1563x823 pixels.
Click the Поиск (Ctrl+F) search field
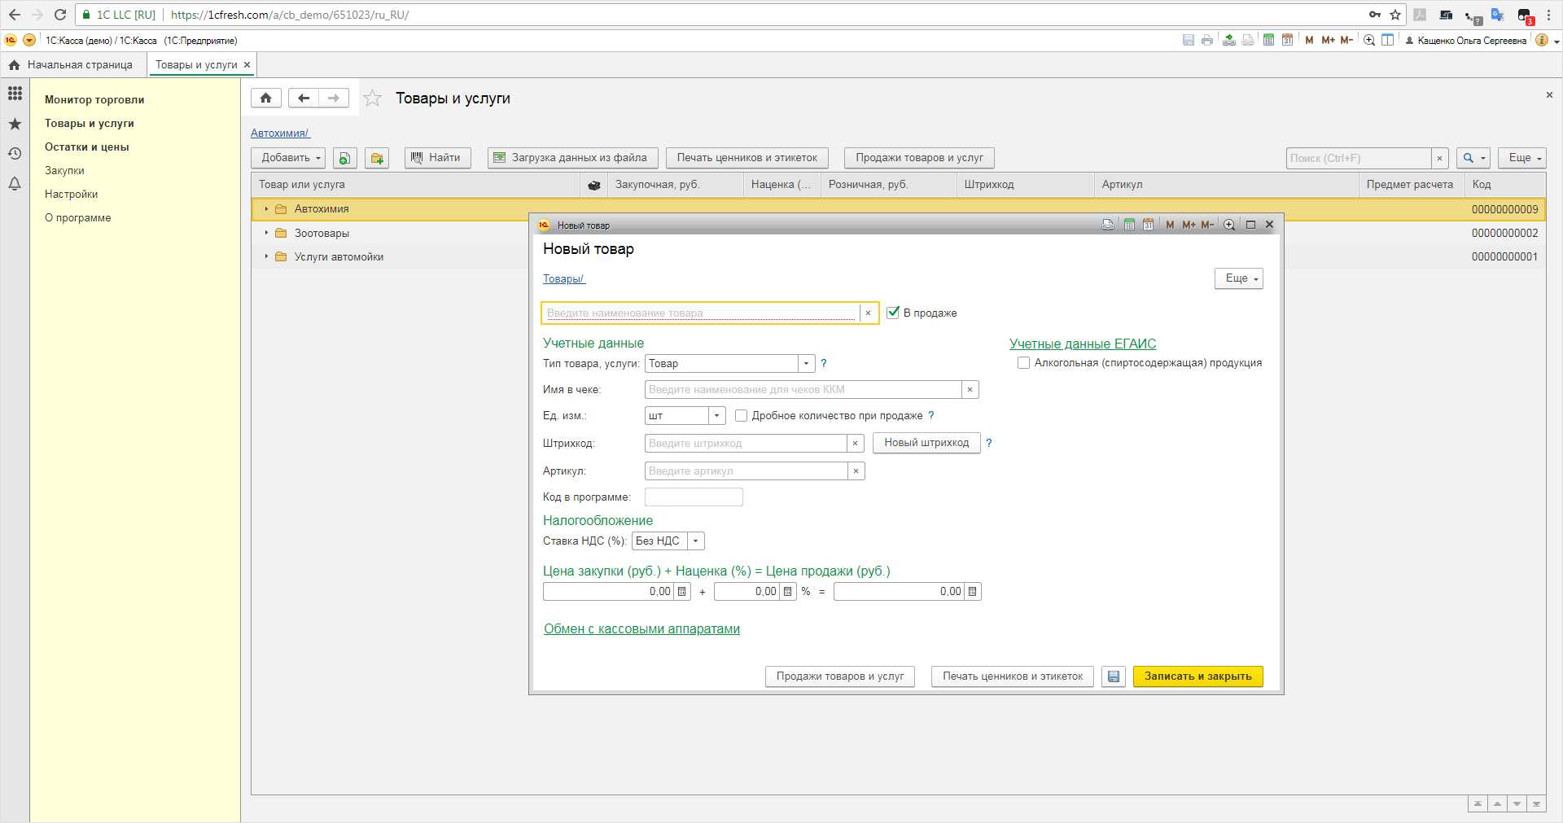tap(1359, 158)
